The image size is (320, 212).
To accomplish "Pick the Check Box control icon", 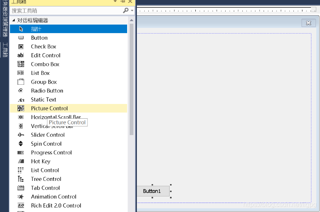I will coord(21,47).
